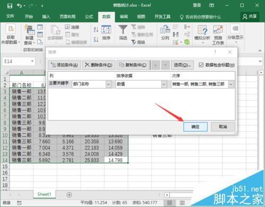The width and height of the screenshot is (265, 207).
Task: Toggle 'My data has headers' checkbox
Action: 201,65
